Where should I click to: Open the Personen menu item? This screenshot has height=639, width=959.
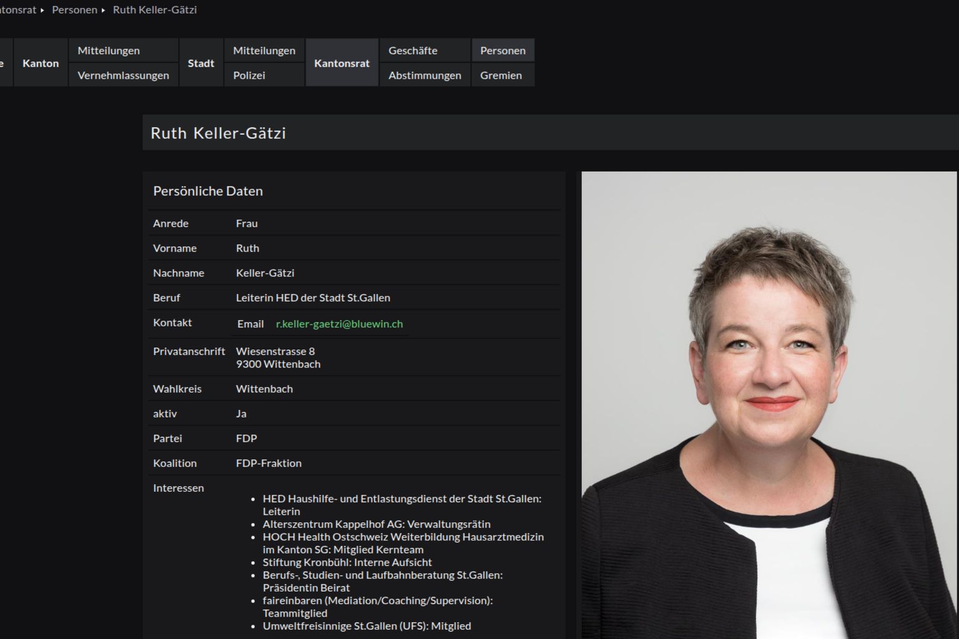click(503, 51)
